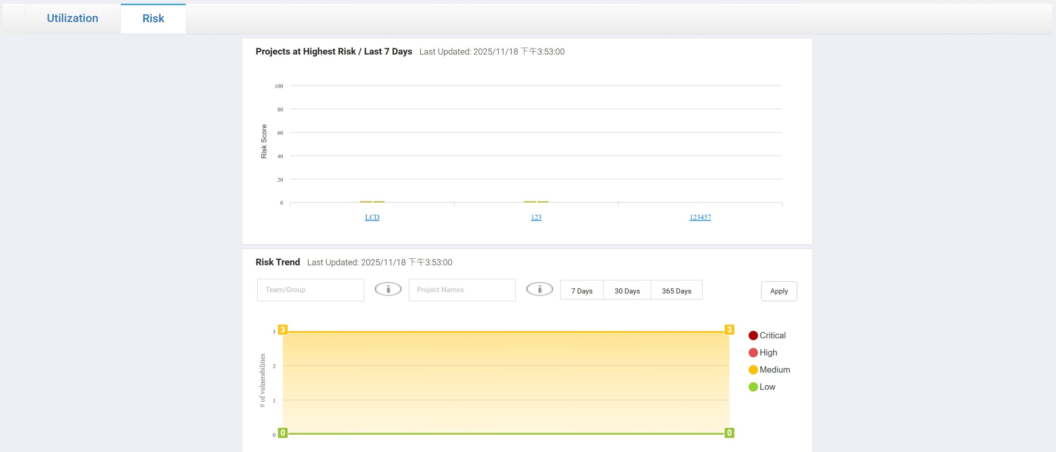Open the Team/Group filter field
This screenshot has height=452, width=1056.
[310, 290]
